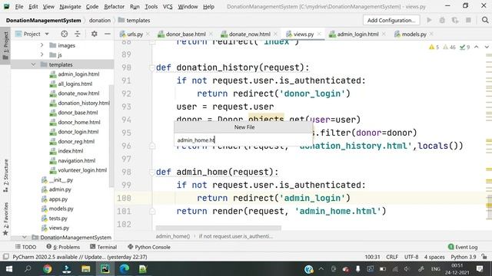This screenshot has height=276, width=492.
Task: Click the Python 3.9 interpreter selector
Action: pyautogui.click(x=464, y=257)
